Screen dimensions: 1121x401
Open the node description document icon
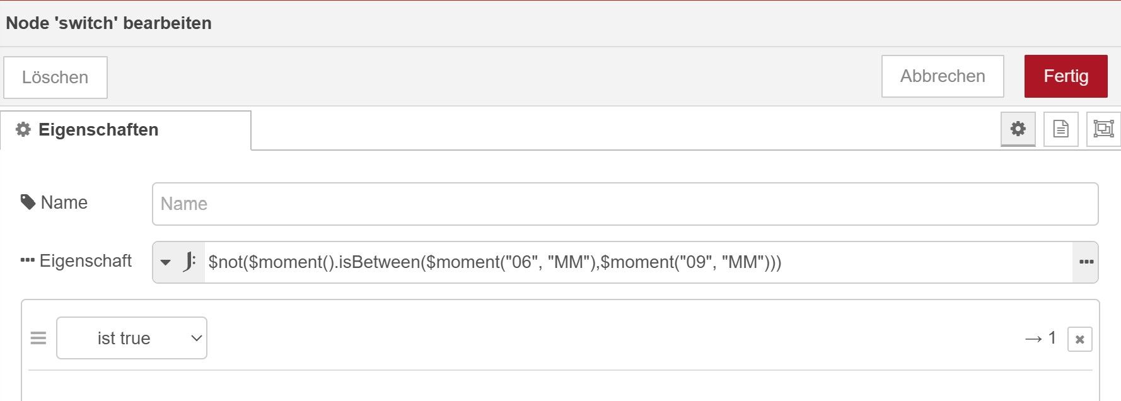(1060, 129)
